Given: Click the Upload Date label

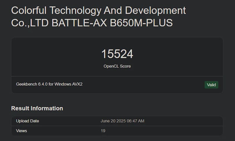Looking at the screenshot, I should [28, 121].
